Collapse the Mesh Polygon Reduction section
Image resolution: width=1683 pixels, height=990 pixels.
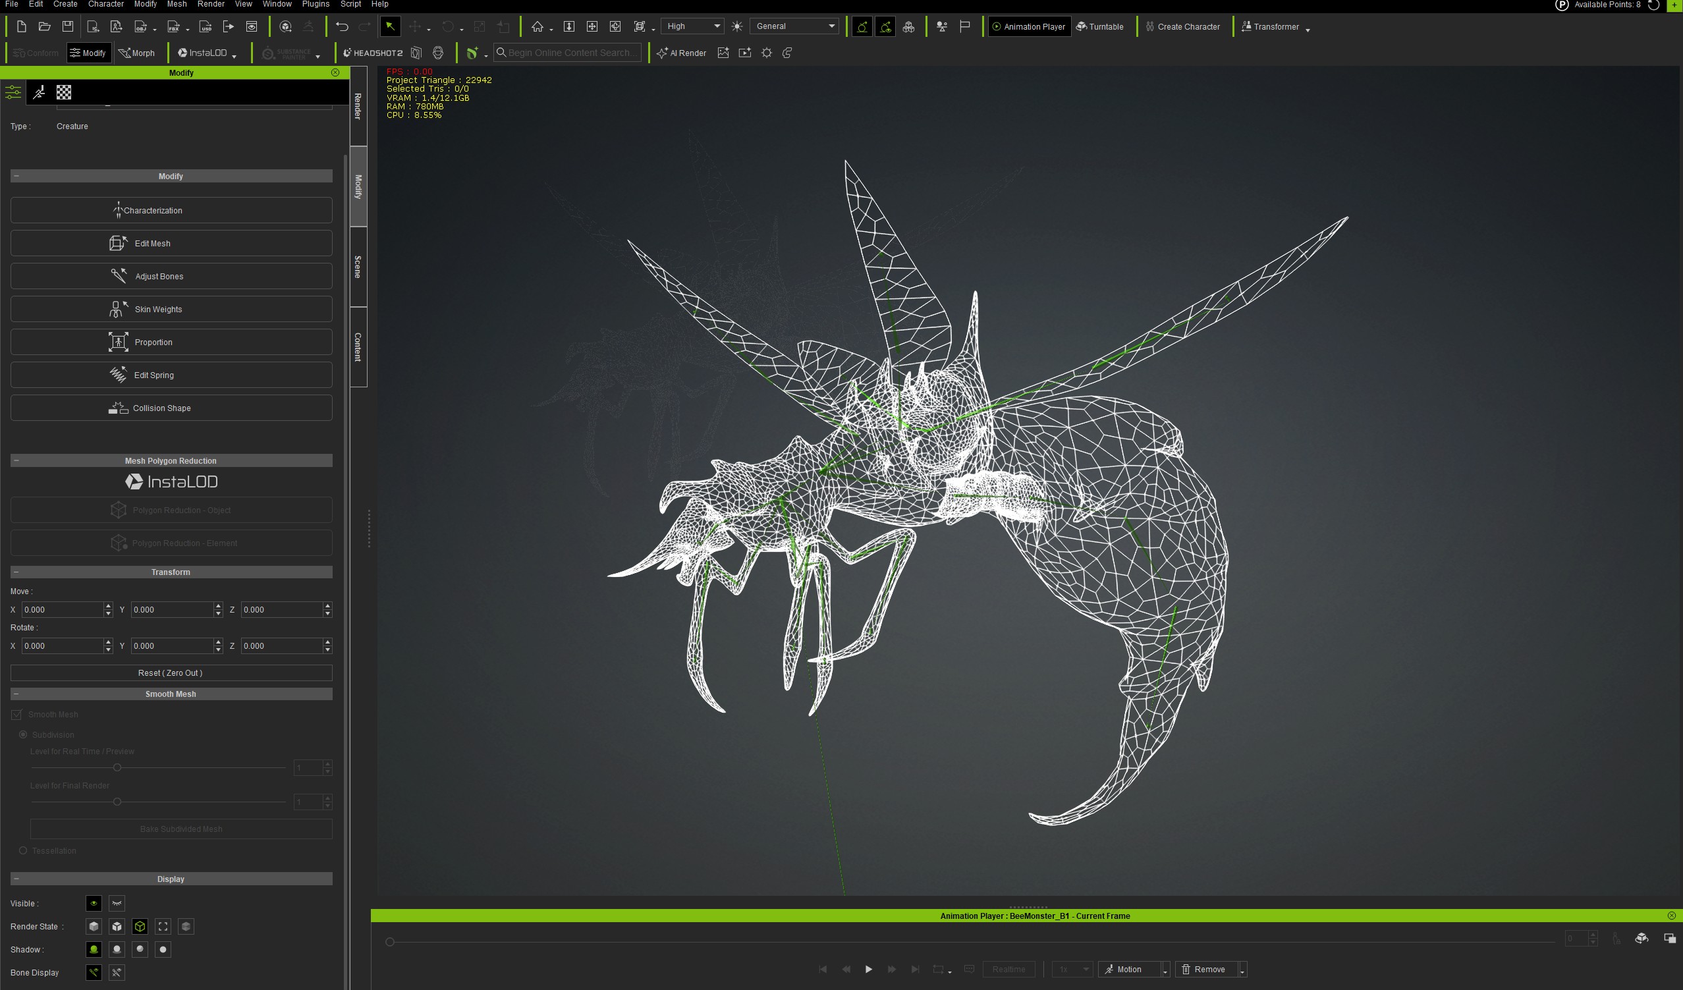[16, 461]
